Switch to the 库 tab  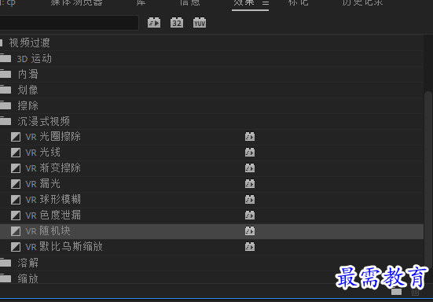click(141, 3)
